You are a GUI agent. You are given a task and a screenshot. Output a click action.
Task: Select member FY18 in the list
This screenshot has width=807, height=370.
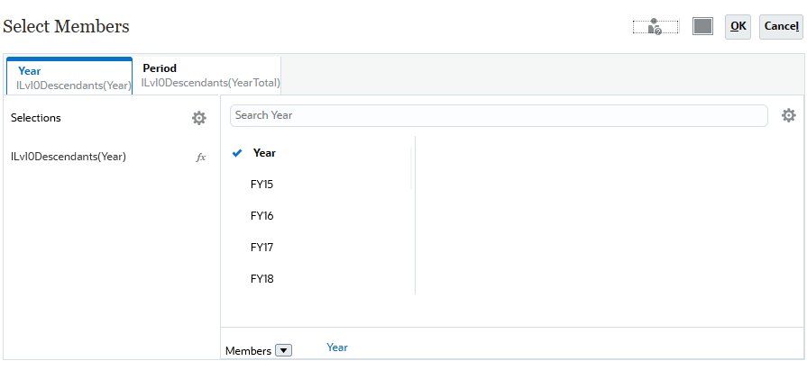261,279
